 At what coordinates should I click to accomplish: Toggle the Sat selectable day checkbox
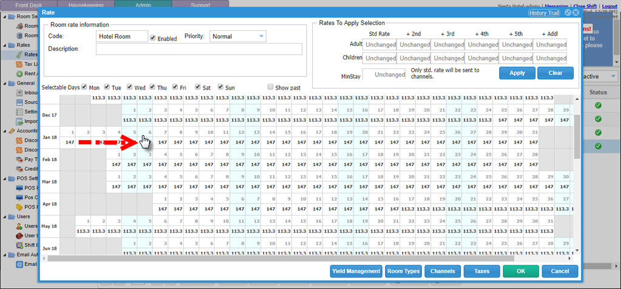coord(197,87)
